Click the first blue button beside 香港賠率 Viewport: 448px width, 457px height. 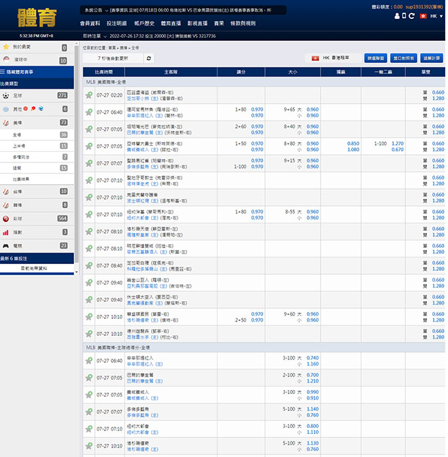375,58
